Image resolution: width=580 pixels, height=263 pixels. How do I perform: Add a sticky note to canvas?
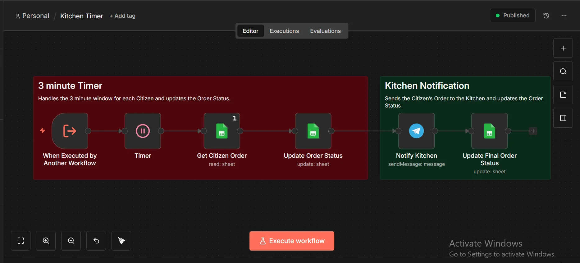click(x=563, y=95)
